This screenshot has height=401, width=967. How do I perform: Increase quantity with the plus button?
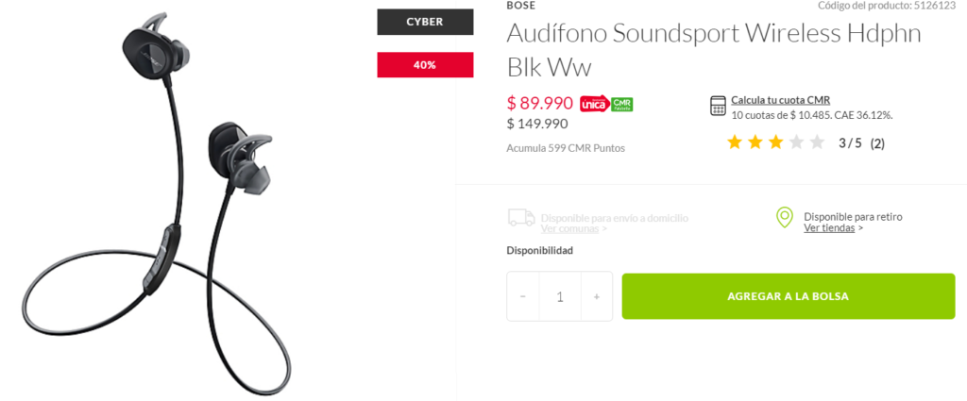[x=596, y=296]
